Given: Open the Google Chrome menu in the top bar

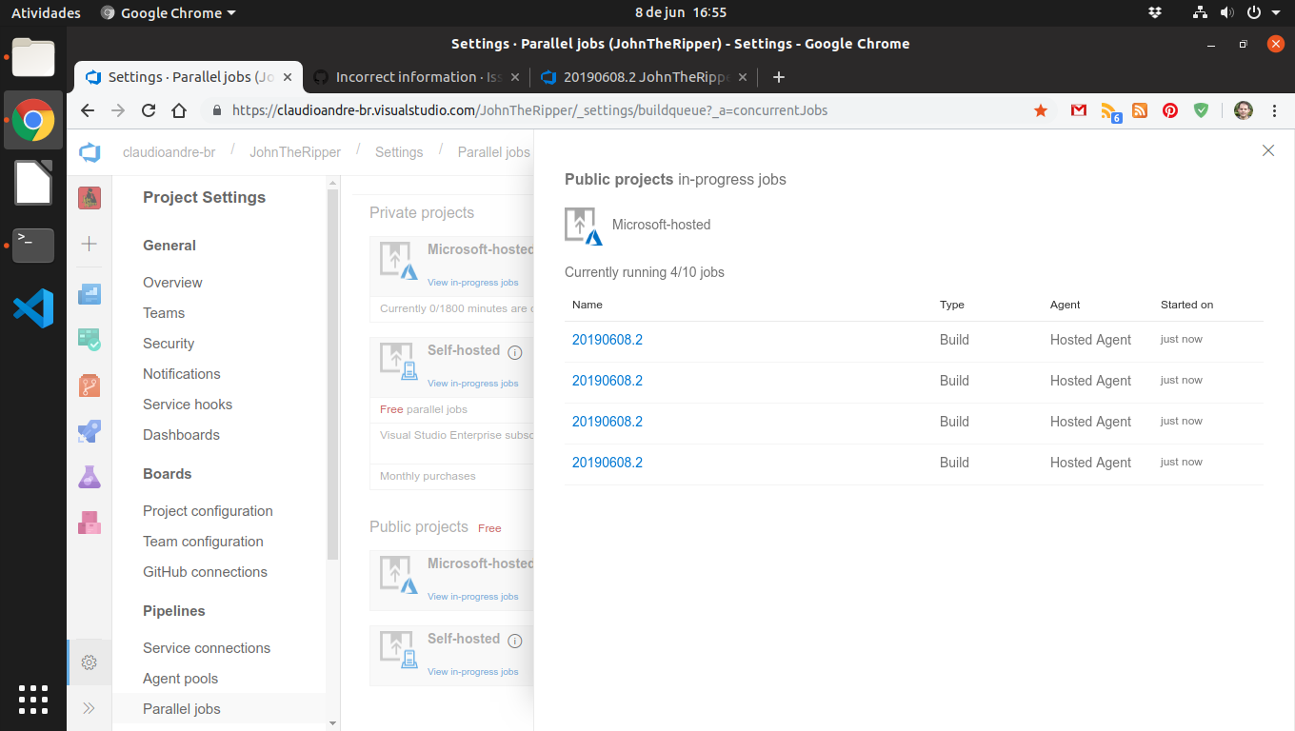Looking at the screenshot, I should 168,12.
